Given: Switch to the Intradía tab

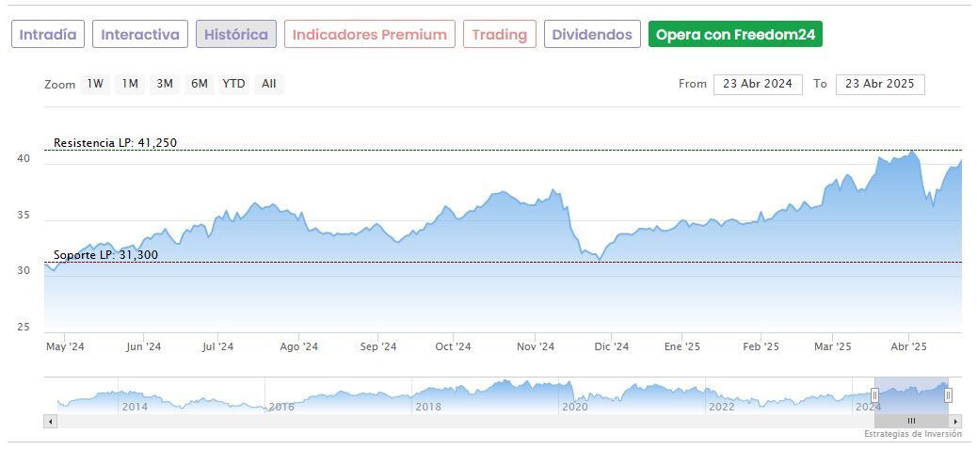Looking at the screenshot, I should 48,35.
